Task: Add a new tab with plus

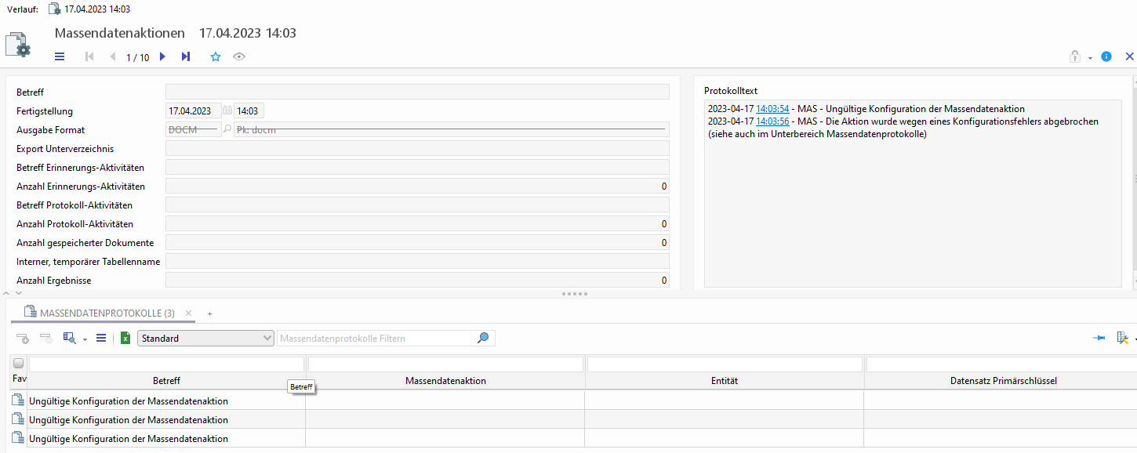Action: (209, 313)
